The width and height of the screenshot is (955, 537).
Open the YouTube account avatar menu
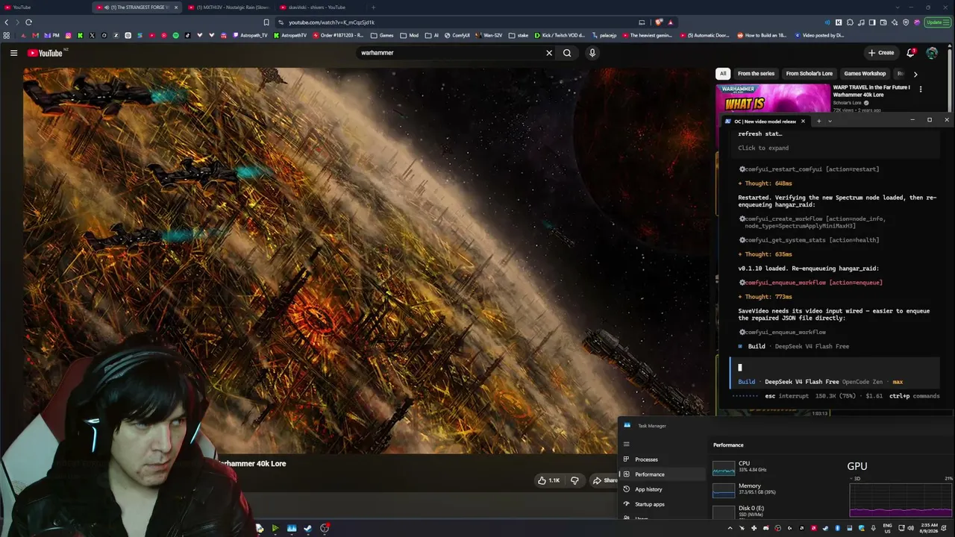point(932,53)
